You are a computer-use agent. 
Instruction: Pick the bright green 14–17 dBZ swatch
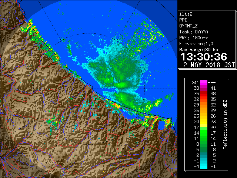click(204, 133)
